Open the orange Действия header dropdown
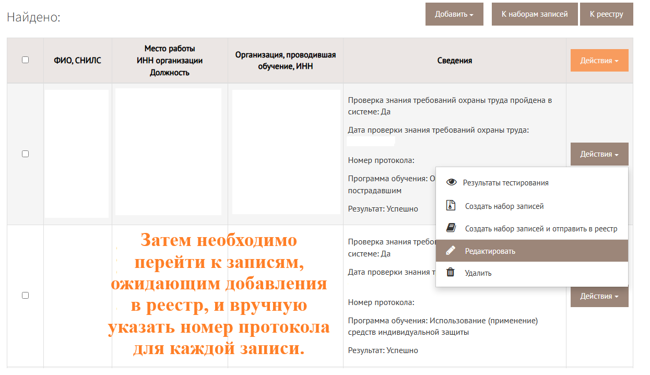650x375 pixels. click(599, 61)
